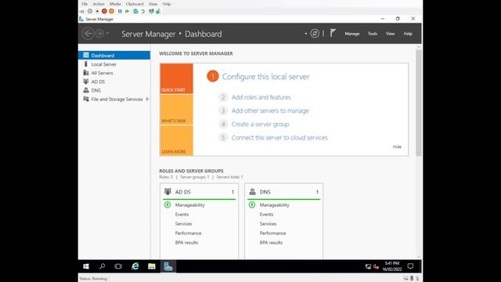Click the AD DS tile icon
501x282 pixels.
tap(168, 191)
